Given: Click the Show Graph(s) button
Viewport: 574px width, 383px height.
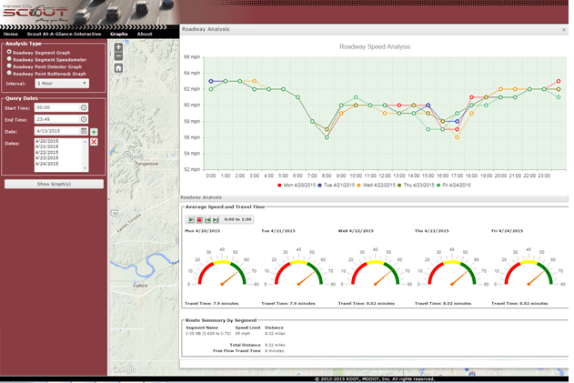Looking at the screenshot, I should (x=54, y=184).
